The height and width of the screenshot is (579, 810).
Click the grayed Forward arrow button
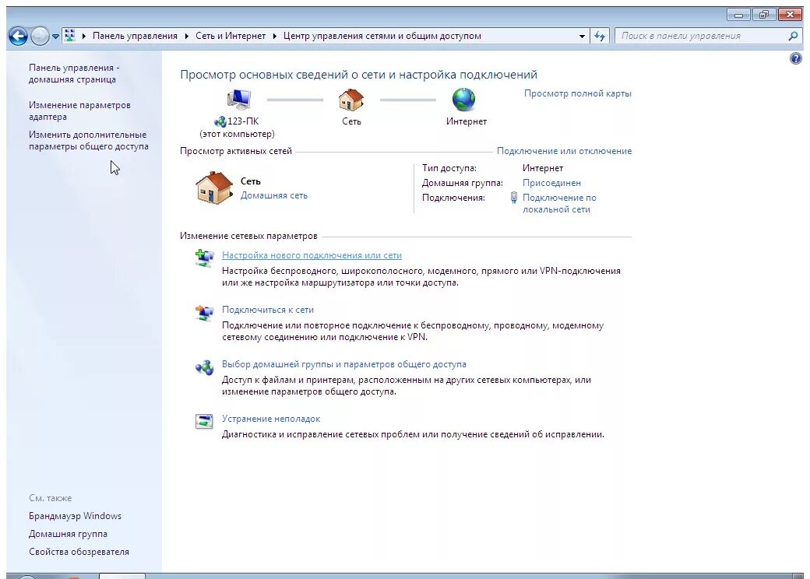(40, 36)
